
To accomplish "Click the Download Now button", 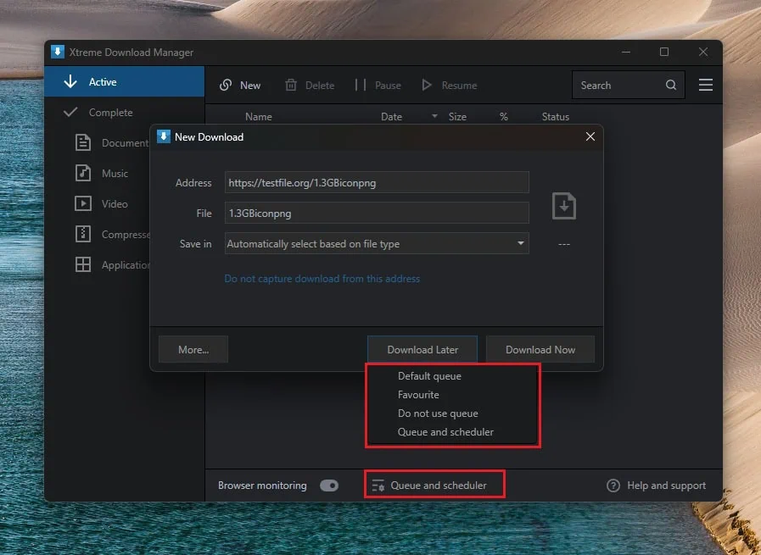I will 540,349.
